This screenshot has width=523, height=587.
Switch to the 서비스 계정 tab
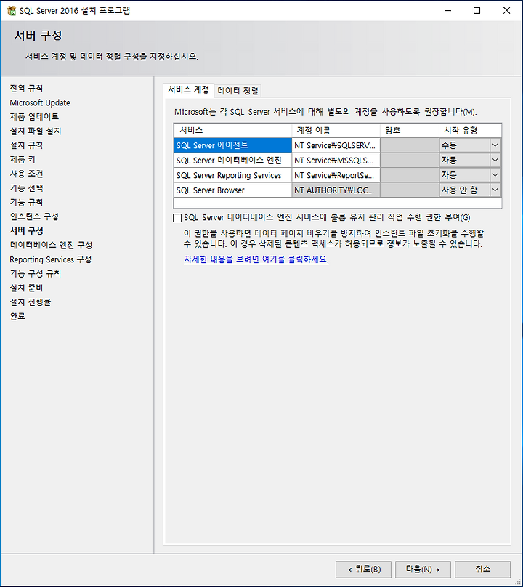click(x=188, y=90)
